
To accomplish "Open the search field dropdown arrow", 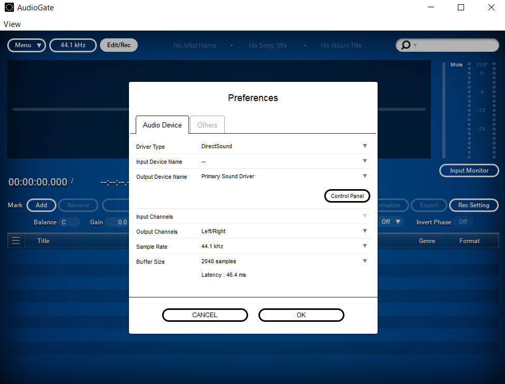I will pyautogui.click(x=414, y=45).
